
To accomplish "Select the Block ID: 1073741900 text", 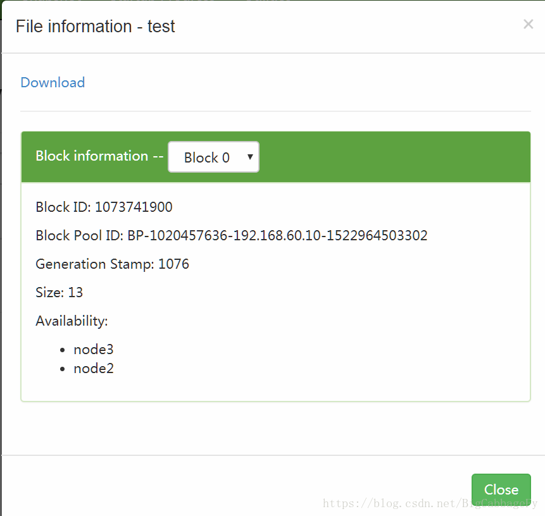I will click(x=104, y=207).
